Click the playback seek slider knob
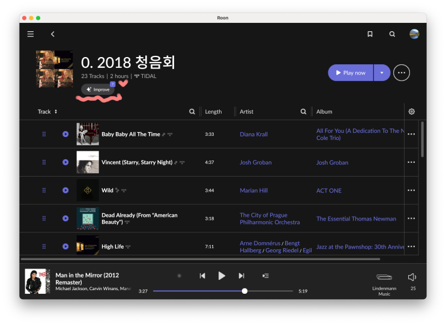This screenshot has width=446, height=325. click(245, 291)
